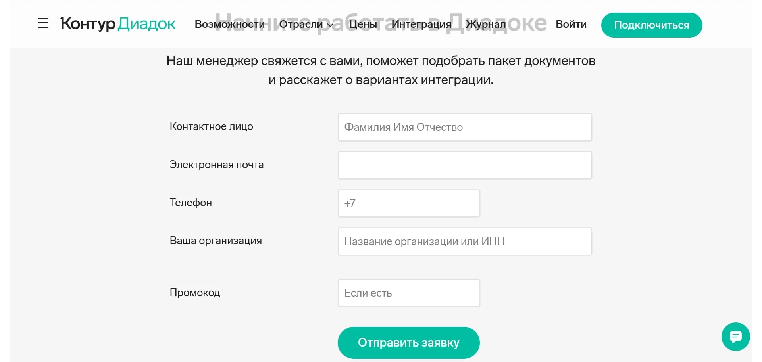Open the Интеграция section
This screenshot has height=362, width=762.
(421, 24)
